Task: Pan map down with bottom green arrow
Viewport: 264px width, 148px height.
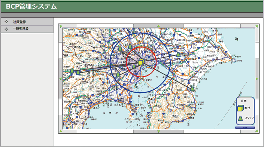Action: tap(158, 132)
